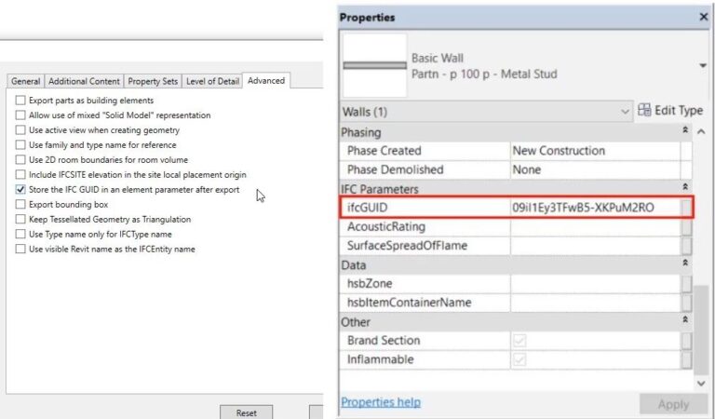Switch to the Property Sets tab
Image resolution: width=715 pixels, height=419 pixels.
pyautogui.click(x=153, y=81)
